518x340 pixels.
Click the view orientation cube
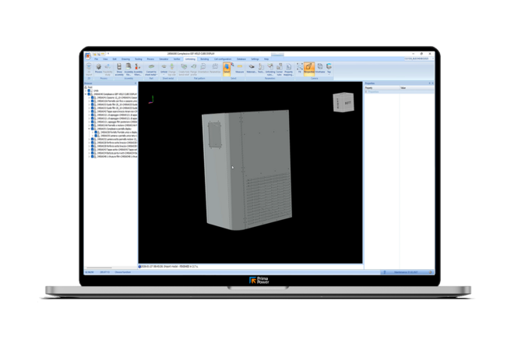344,102
